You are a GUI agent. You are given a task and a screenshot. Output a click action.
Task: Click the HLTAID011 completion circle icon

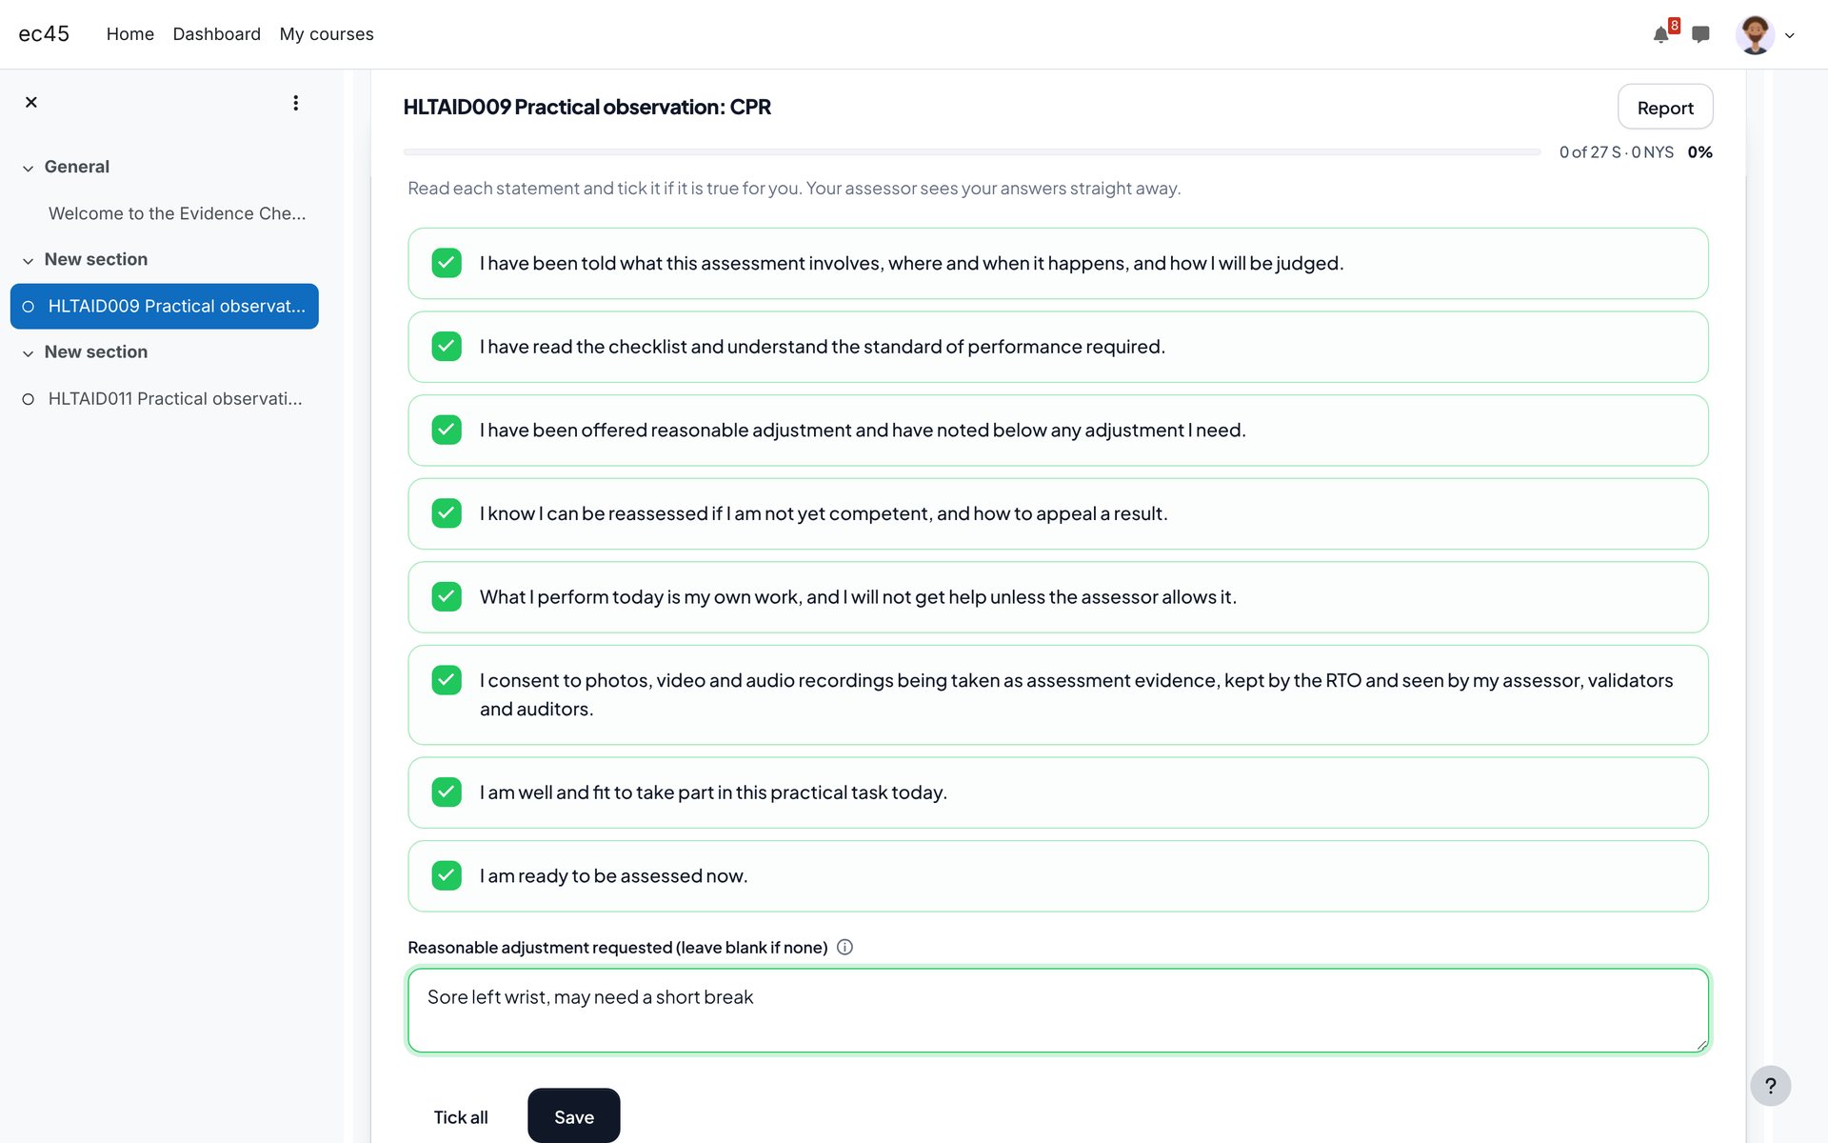pyautogui.click(x=29, y=399)
